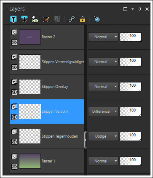The image size is (153, 178).
Task: Click the layer link chain icon
Action: point(72,19)
